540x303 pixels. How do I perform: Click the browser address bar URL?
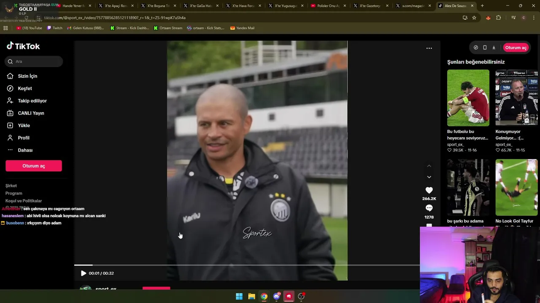[x=115, y=18]
